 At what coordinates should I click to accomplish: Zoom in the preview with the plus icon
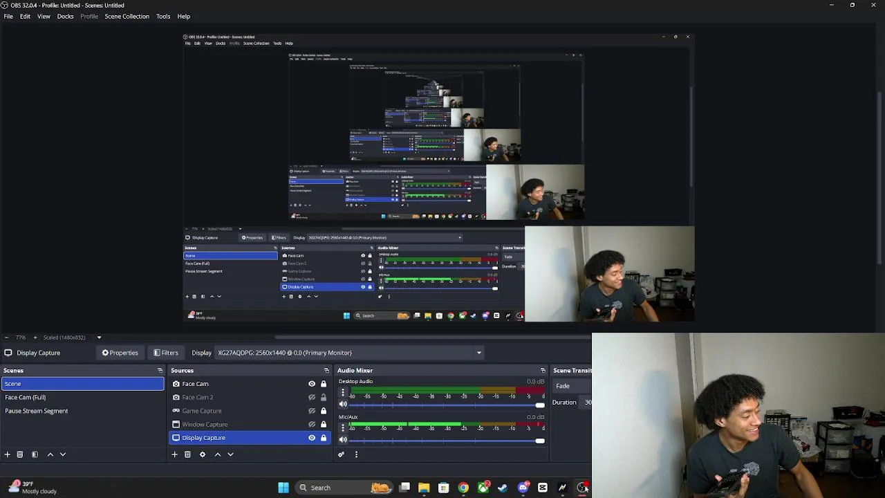click(x=35, y=338)
